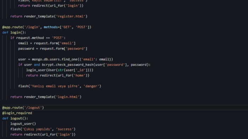The height and width of the screenshot is (139, 248).
Task: Click the line containing "bcrypt.check_password_hash"
Action: (84, 65)
